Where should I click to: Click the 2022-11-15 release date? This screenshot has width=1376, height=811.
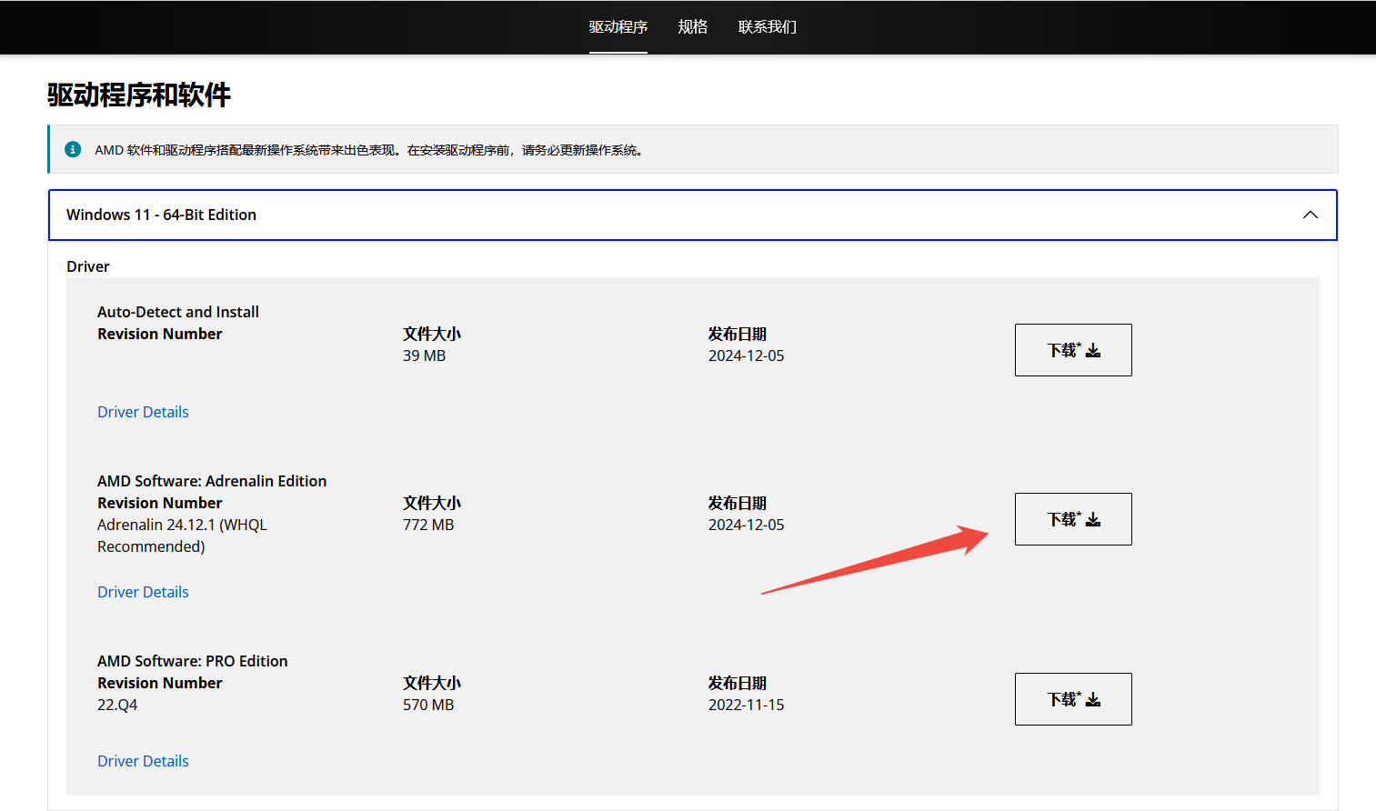click(746, 705)
